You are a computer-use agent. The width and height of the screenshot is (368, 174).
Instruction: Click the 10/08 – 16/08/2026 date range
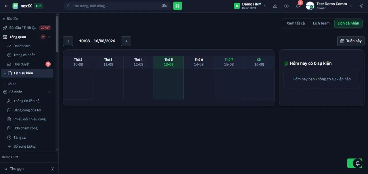coord(97,41)
